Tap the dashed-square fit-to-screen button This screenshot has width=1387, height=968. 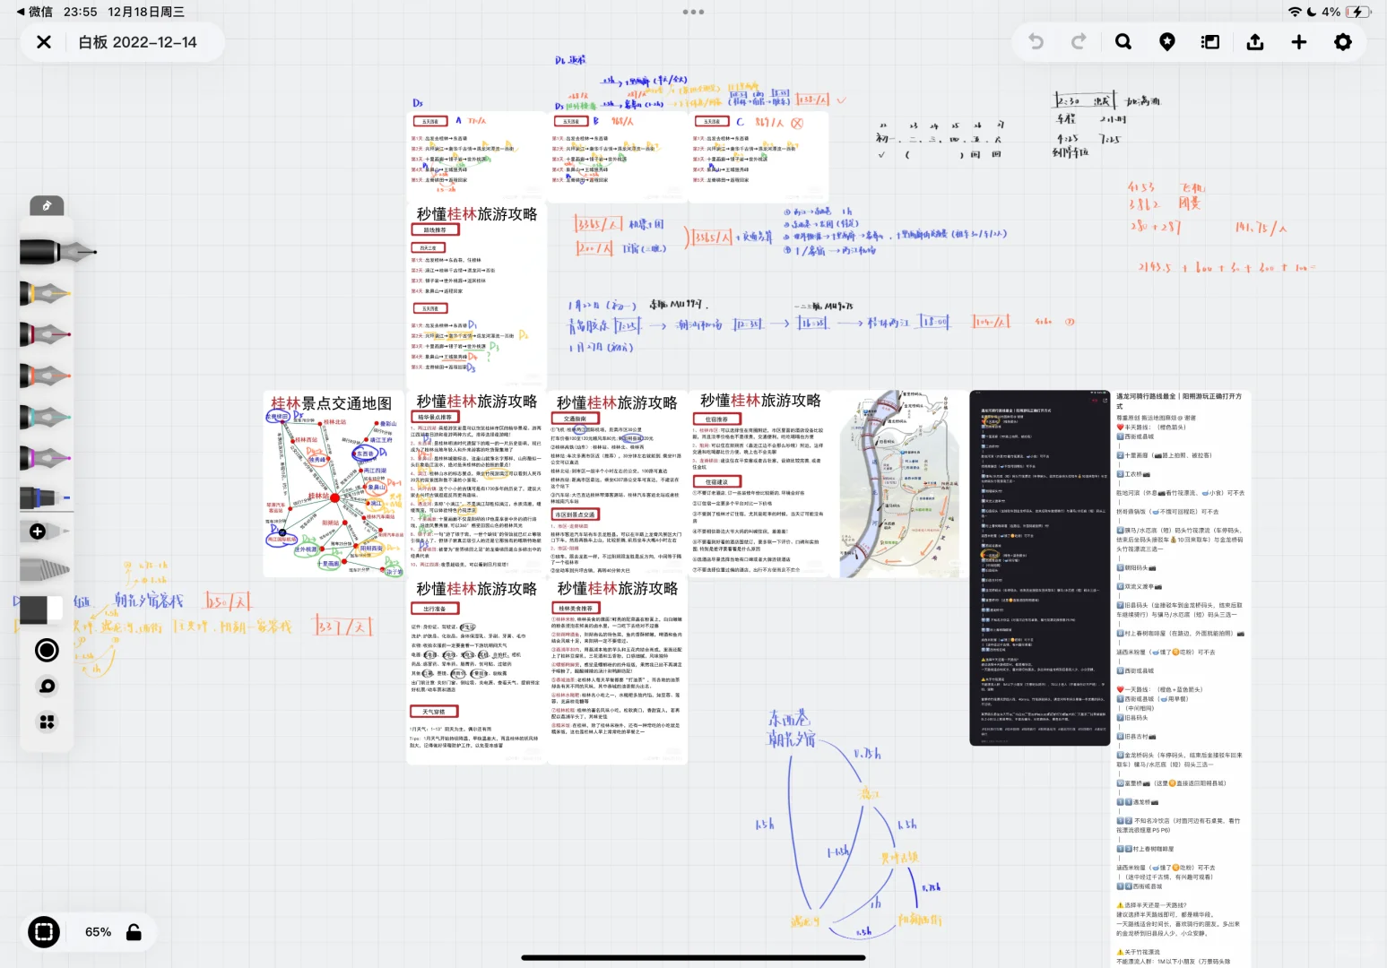point(43,932)
